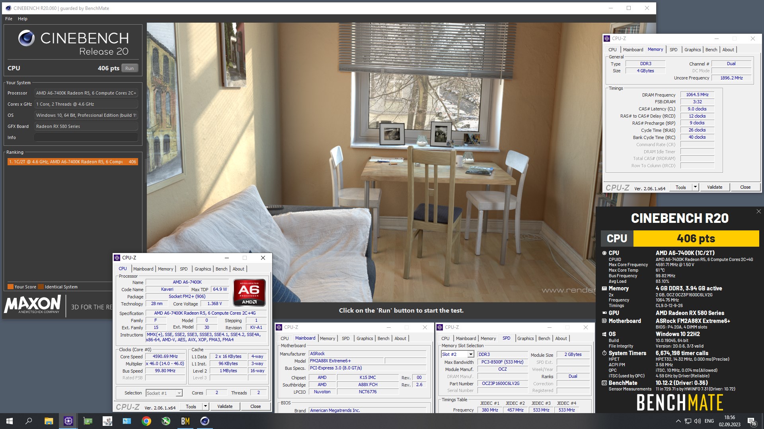Click the yellow 406 pts score bar
764x429 pixels.
tap(696, 238)
